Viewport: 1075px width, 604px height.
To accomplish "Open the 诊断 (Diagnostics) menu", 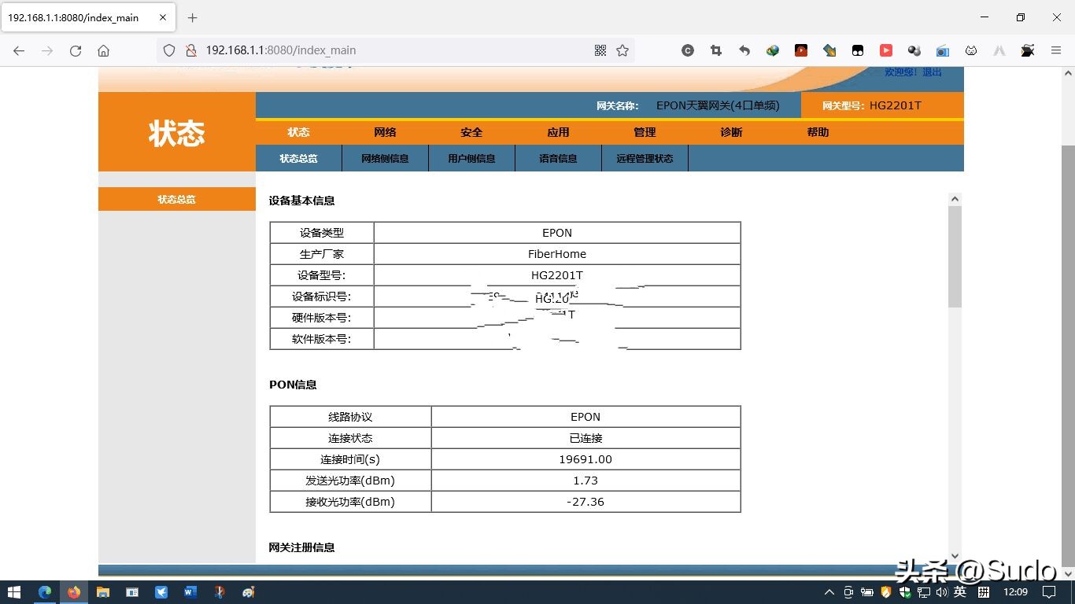I will click(x=731, y=132).
